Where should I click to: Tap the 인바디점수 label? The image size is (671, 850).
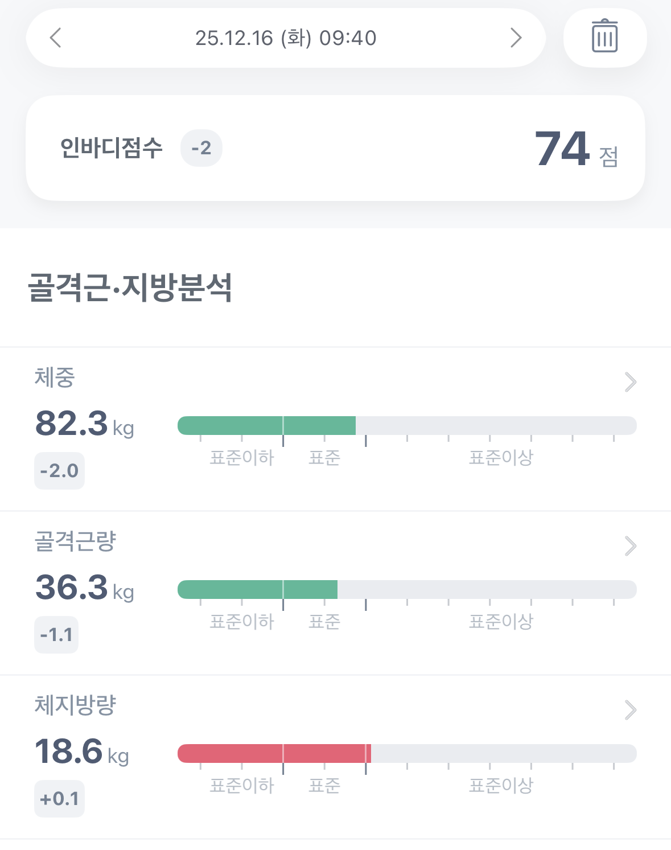pyautogui.click(x=112, y=148)
